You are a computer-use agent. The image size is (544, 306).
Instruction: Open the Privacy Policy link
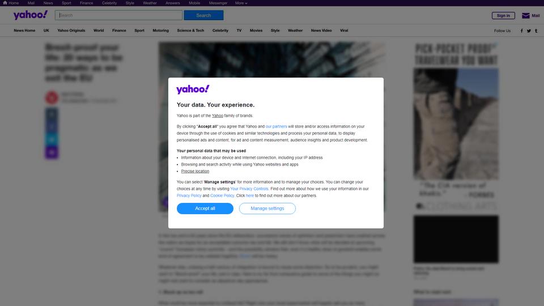tap(189, 195)
